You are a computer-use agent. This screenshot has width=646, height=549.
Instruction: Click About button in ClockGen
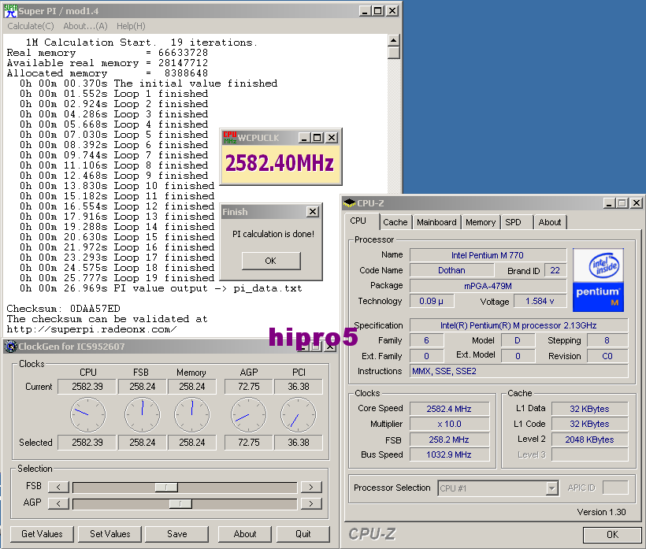click(245, 534)
